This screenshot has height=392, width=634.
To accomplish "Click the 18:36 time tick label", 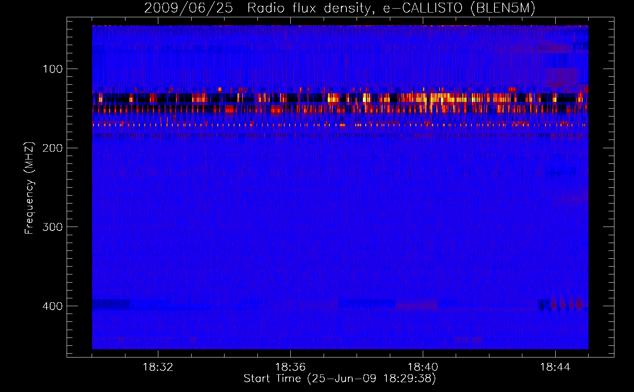I will point(290,367).
